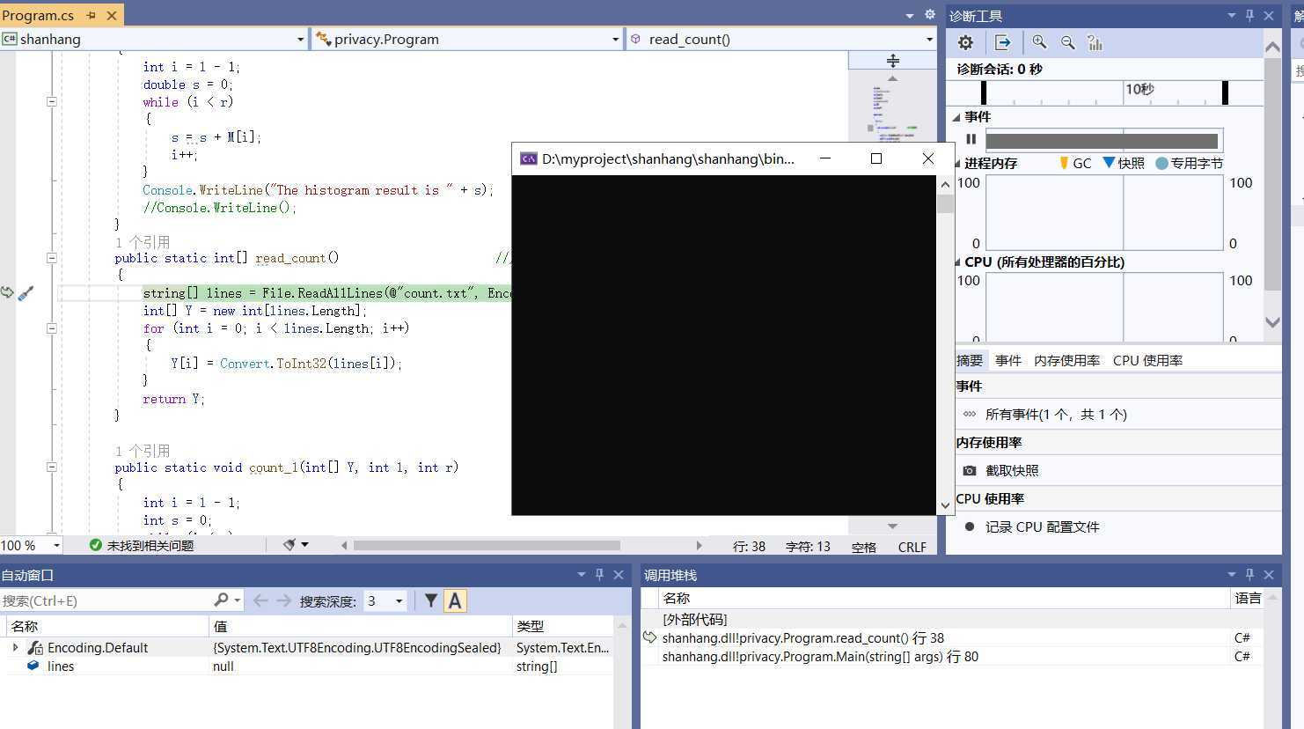
Task: Collapse the count_1 method block
Action: pos(51,467)
